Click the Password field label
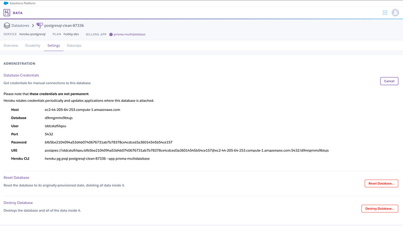This screenshot has width=403, height=226. click(19, 142)
